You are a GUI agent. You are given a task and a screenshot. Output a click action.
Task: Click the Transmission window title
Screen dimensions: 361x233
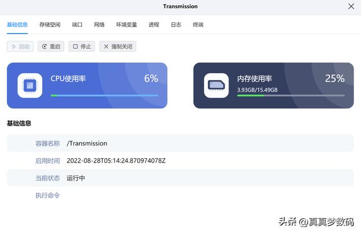point(180,6)
